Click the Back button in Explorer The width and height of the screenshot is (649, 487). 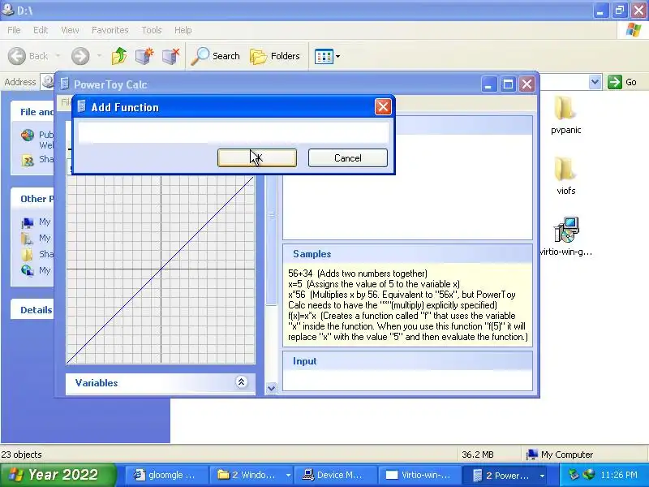click(x=28, y=56)
